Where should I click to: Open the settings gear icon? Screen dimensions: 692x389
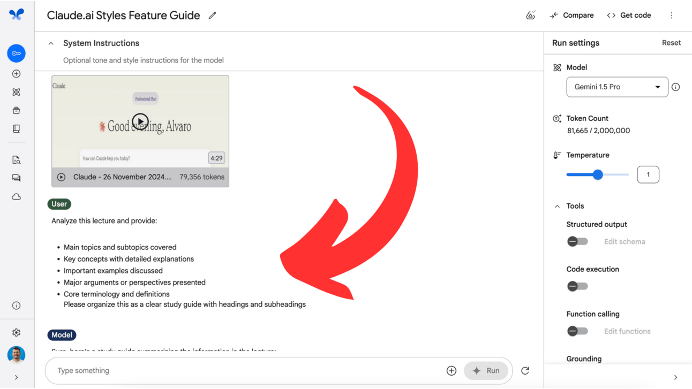click(16, 332)
